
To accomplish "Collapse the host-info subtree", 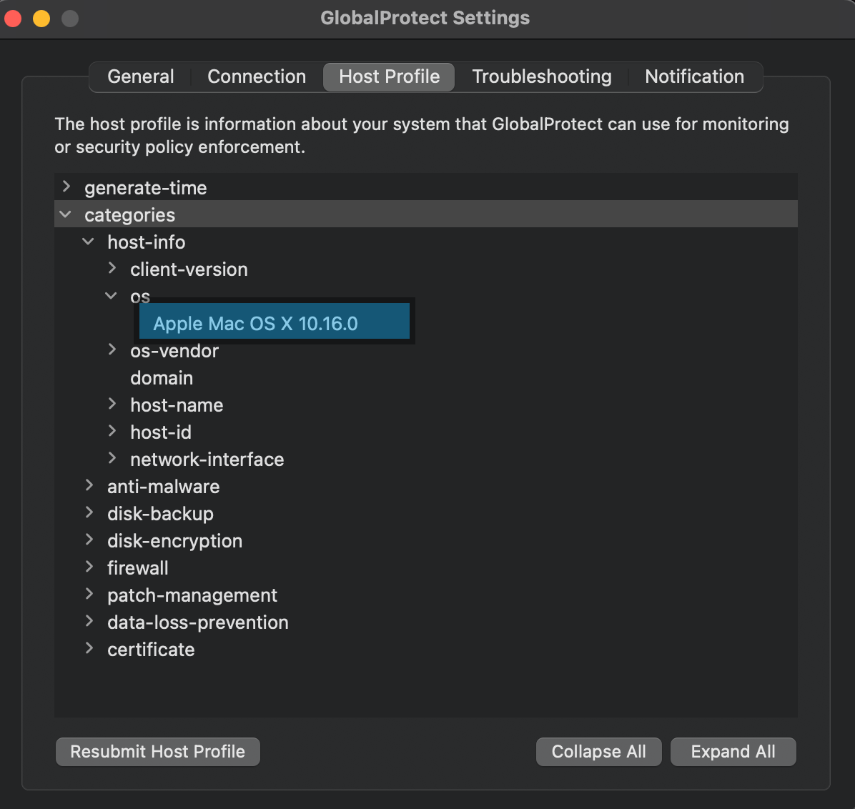I will point(88,241).
